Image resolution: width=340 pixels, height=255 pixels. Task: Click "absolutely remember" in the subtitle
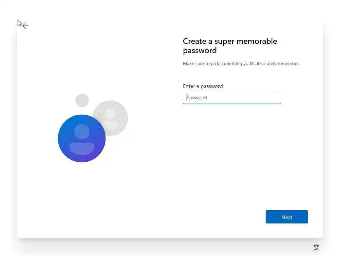(x=278, y=63)
